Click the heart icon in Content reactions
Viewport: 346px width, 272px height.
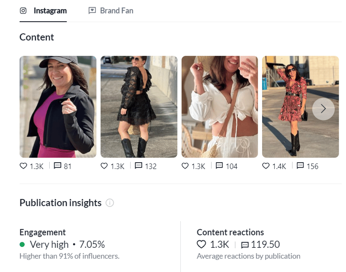(201, 244)
